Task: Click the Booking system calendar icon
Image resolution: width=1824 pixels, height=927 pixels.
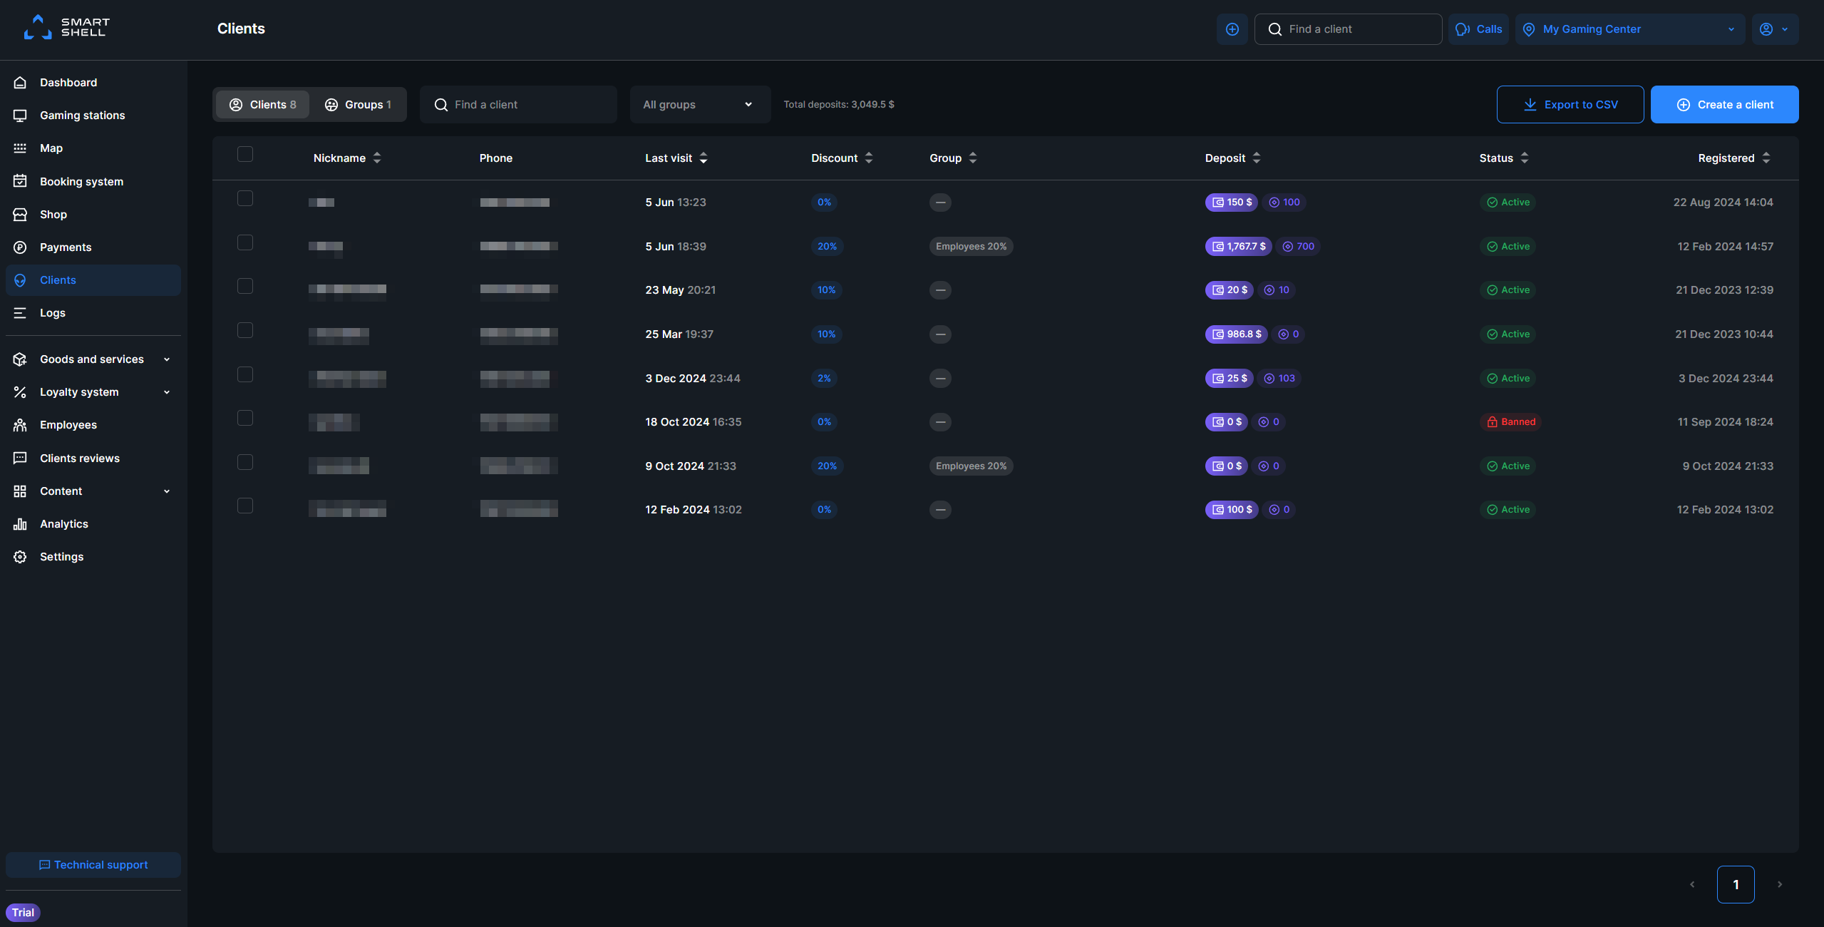Action: [20, 181]
